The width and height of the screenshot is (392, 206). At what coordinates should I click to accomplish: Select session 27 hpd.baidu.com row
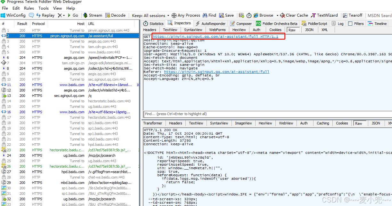(69, 172)
